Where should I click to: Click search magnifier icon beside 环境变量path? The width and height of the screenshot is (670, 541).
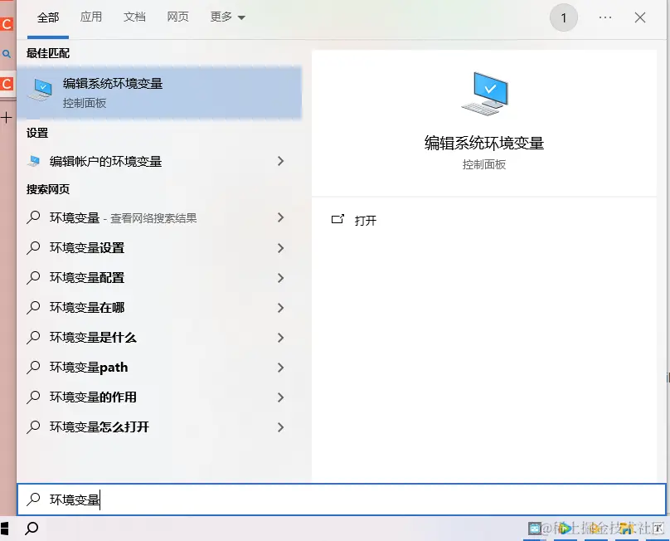33,368
